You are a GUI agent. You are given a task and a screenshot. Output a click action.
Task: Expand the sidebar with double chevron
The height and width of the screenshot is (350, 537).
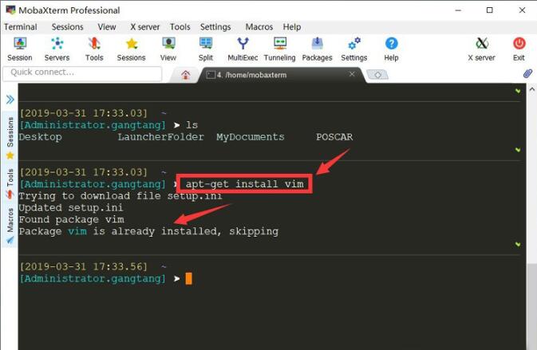(x=10, y=100)
